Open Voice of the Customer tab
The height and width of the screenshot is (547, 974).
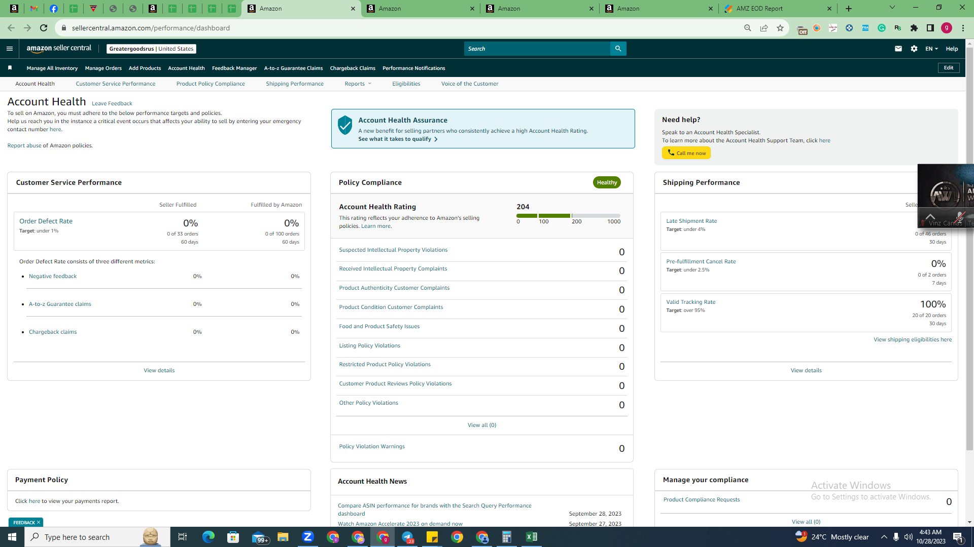[x=470, y=84]
